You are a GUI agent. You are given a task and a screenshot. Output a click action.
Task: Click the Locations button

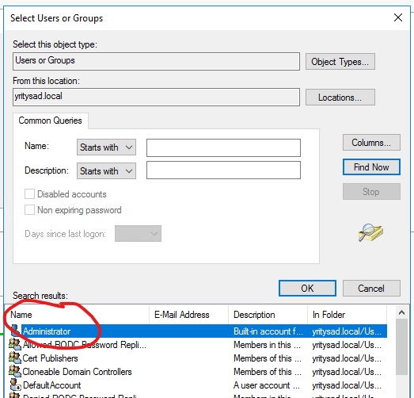pyautogui.click(x=340, y=98)
